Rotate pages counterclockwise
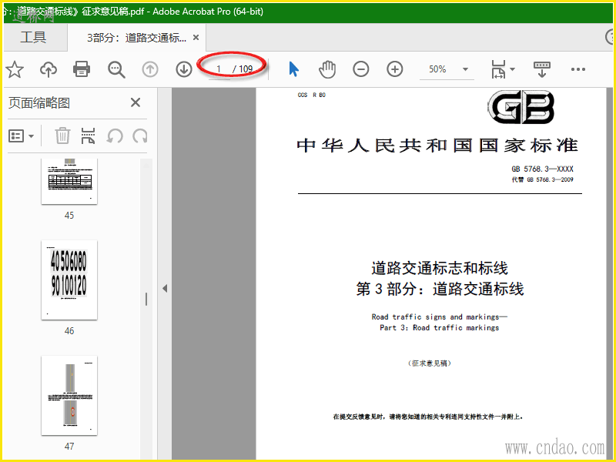The height and width of the screenshot is (462, 616). pyautogui.click(x=115, y=136)
